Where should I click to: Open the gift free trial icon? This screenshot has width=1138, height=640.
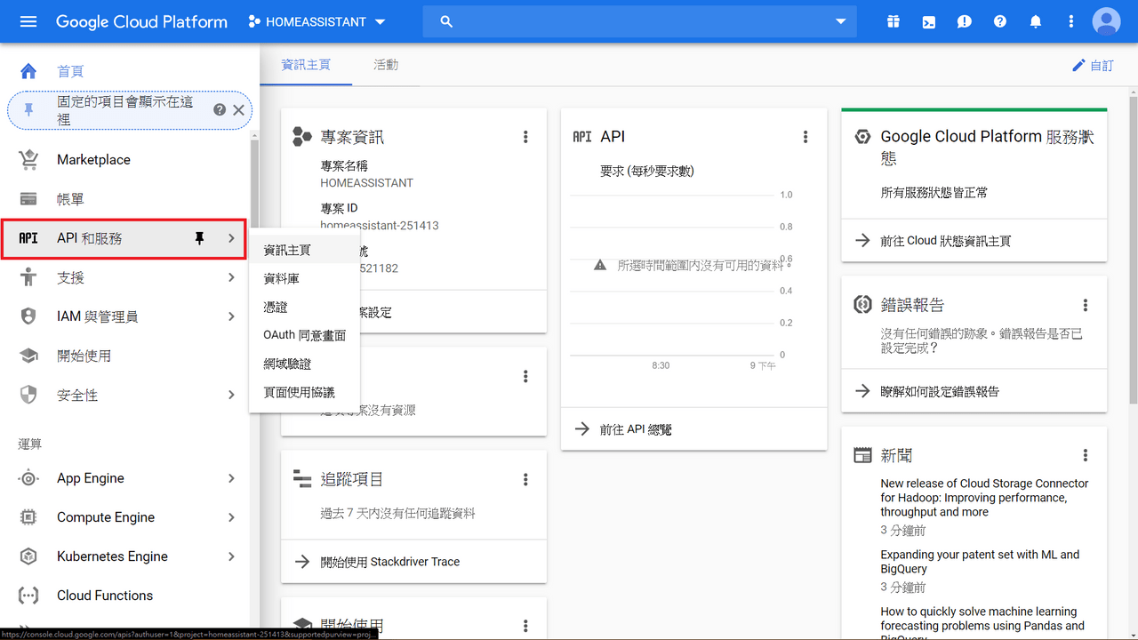coord(894,21)
